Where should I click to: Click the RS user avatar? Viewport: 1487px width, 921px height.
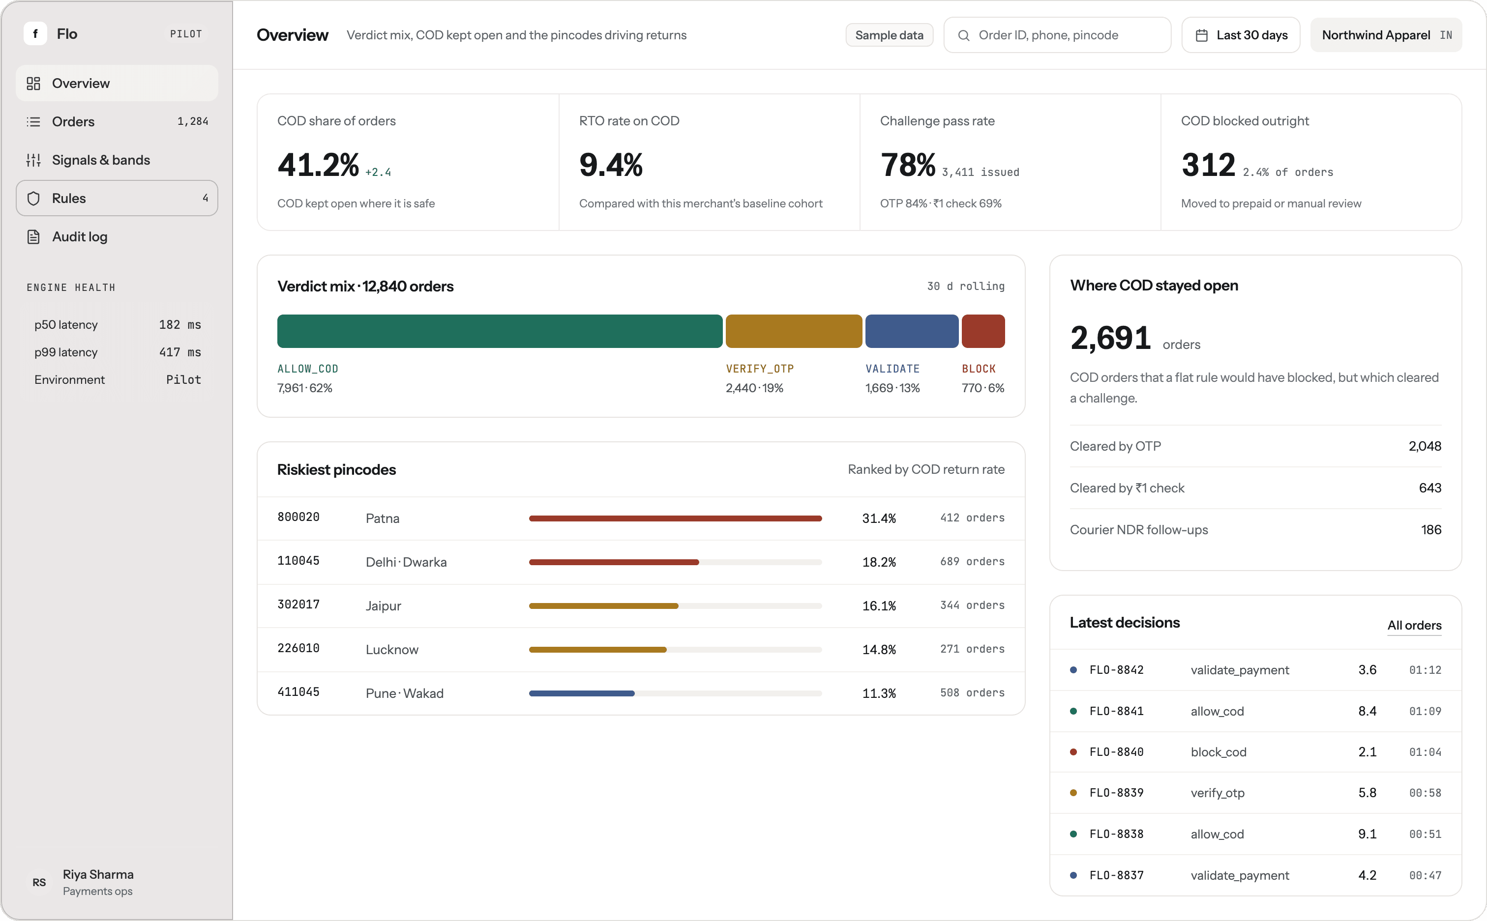[39, 882]
